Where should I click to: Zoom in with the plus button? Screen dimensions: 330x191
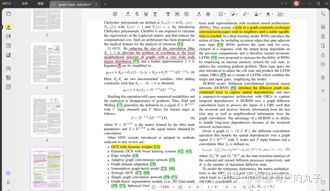click(x=180, y=187)
